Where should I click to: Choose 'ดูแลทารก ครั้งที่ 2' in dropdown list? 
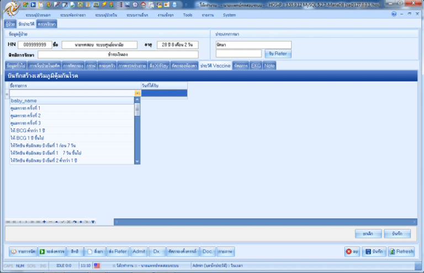[x=25, y=116]
